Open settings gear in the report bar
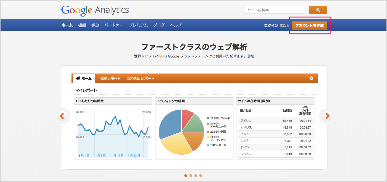The height and width of the screenshot is (182, 387). pyautogui.click(x=311, y=78)
